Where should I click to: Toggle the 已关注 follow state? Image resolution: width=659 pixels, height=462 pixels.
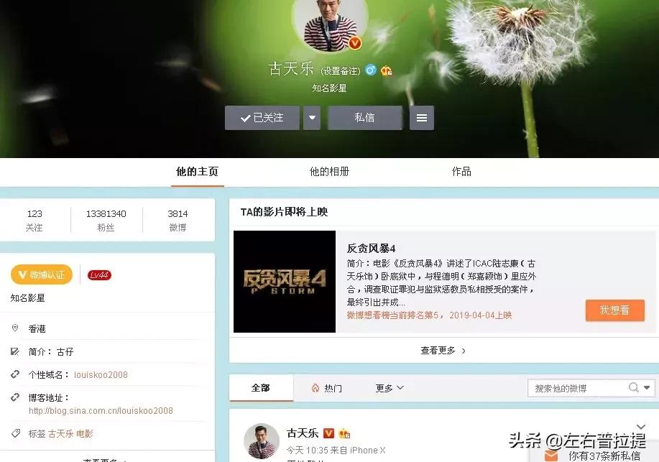(x=262, y=117)
